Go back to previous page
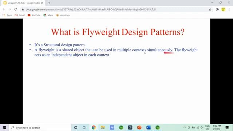233x131 pixels. click(4, 9)
